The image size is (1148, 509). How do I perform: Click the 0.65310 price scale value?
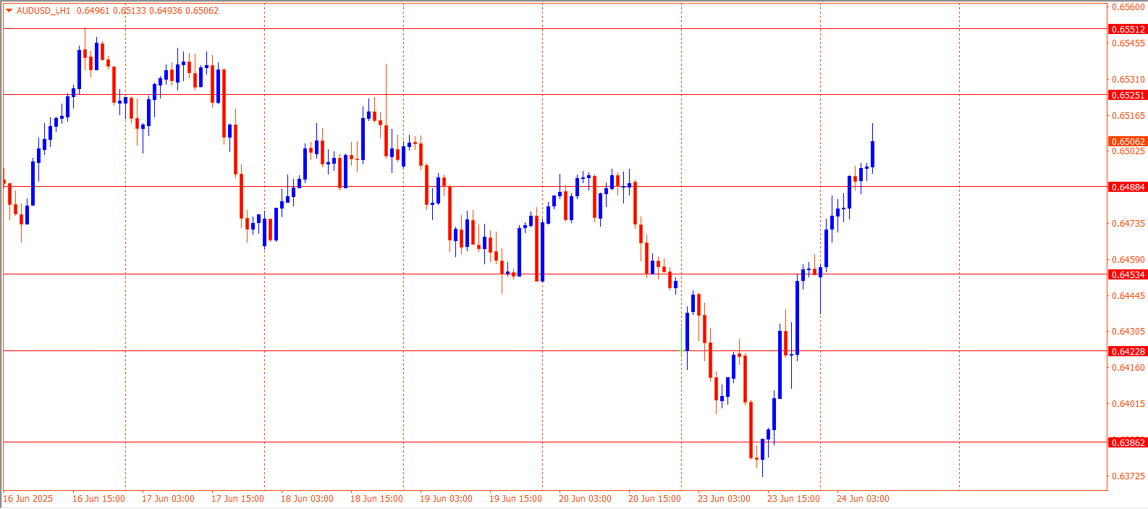click(1128, 80)
